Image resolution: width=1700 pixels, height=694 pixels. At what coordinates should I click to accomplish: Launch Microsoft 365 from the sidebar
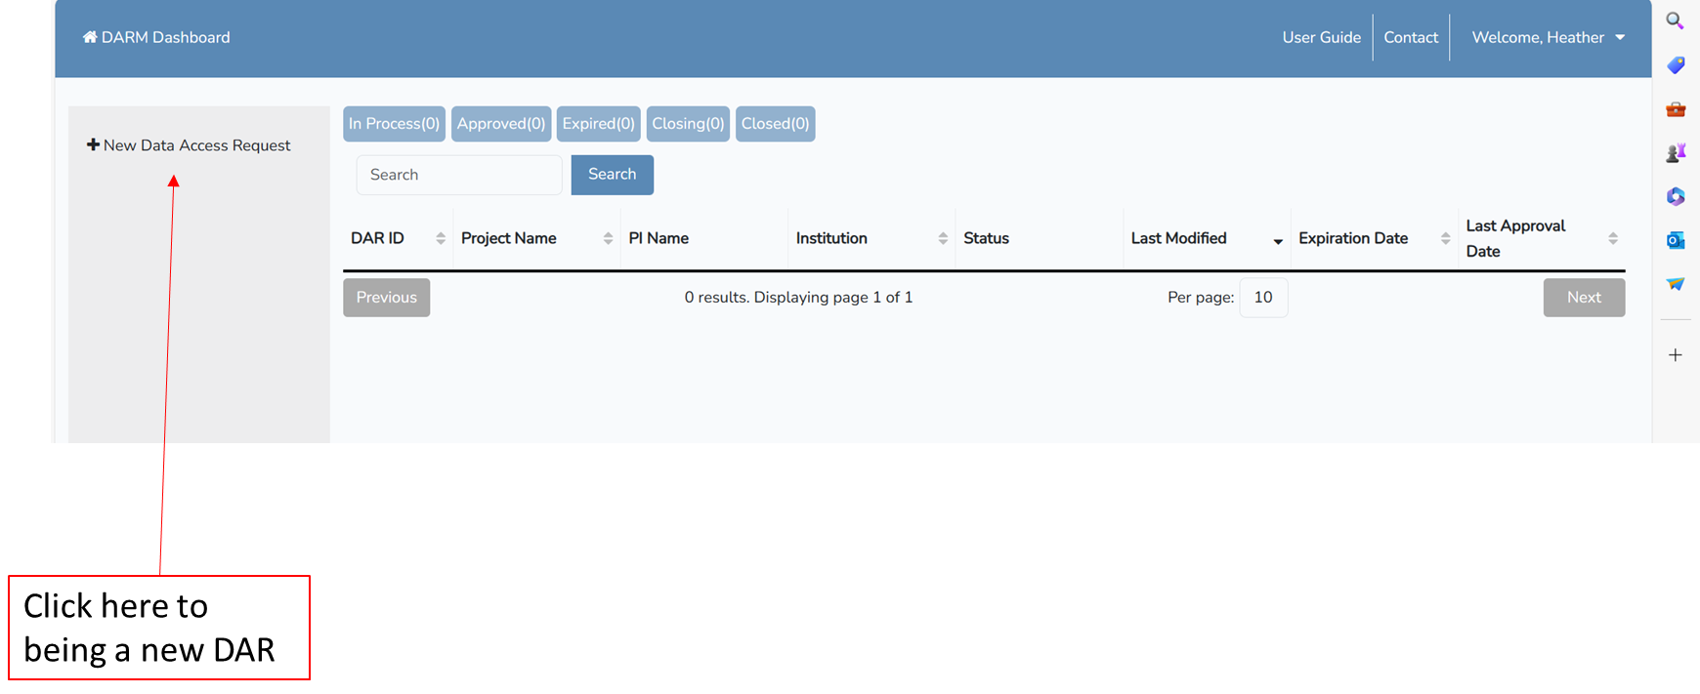pos(1675,197)
